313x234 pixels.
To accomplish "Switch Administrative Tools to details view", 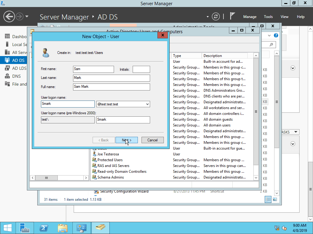I will pyautogui.click(x=268, y=199).
